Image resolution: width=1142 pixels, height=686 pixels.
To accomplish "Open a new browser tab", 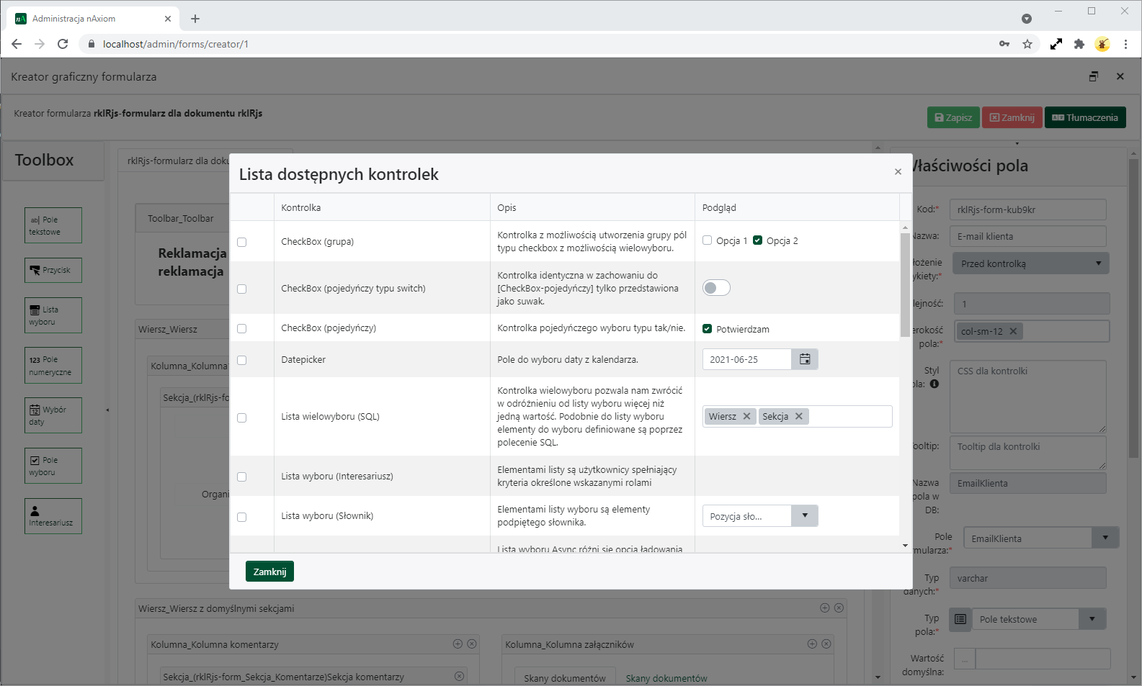I will click(195, 19).
